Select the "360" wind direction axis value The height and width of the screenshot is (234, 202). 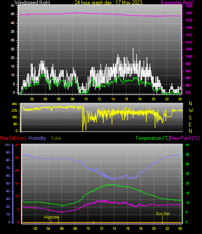(x=14, y=104)
